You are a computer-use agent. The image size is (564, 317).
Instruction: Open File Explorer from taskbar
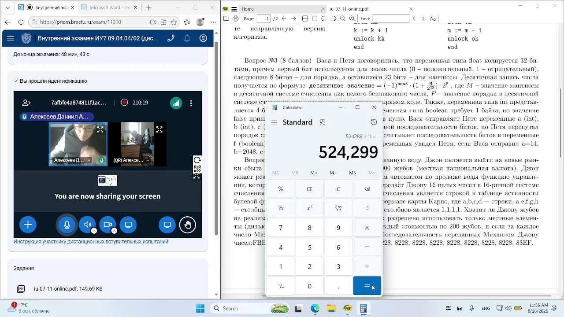pos(331,308)
